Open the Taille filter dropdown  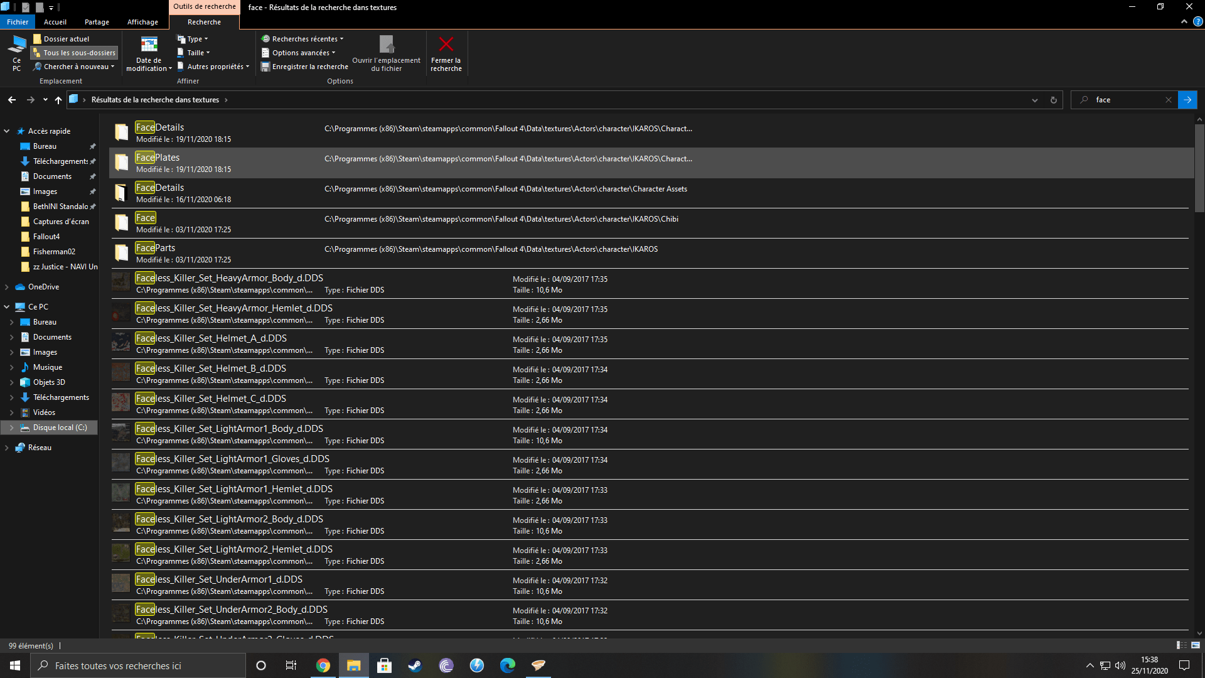[x=193, y=53]
